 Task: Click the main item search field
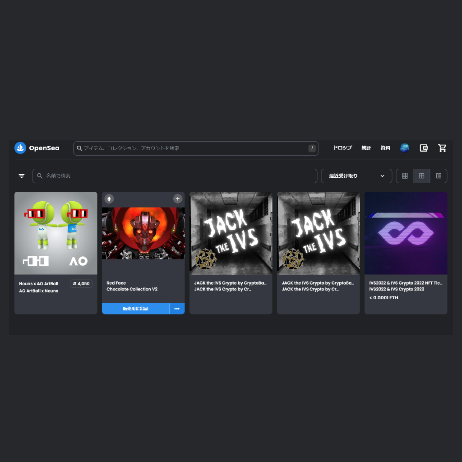194,148
